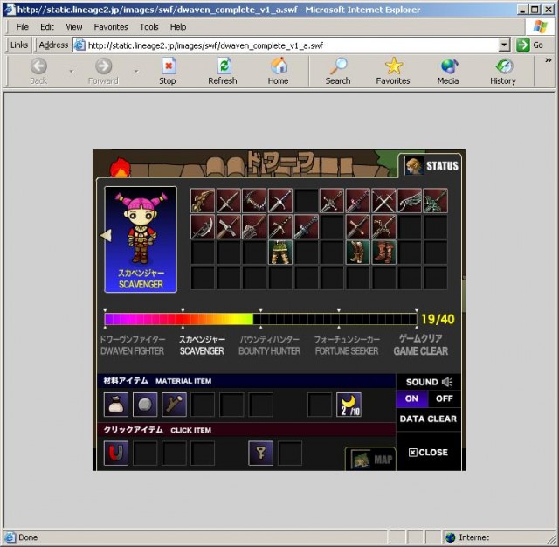Switch to the previous character with the left arrow
This screenshot has height=547, width=559.
(106, 235)
